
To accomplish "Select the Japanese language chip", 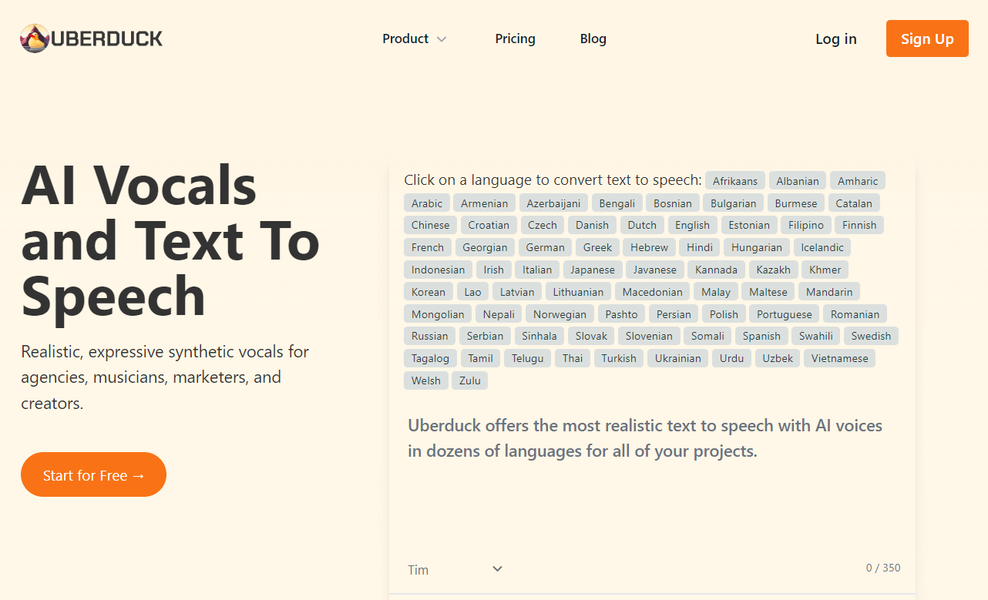I will click(592, 270).
